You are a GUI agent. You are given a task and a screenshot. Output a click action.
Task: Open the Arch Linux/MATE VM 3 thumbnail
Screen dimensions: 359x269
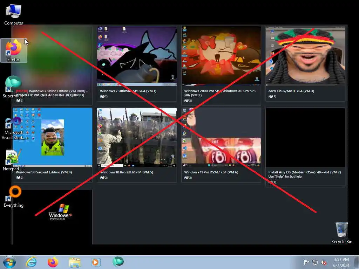pos(305,56)
